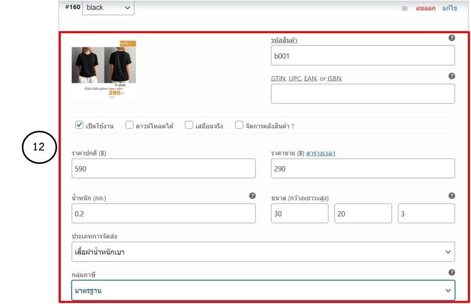Click the help icon next to กลุ่มภาษี

tap(451, 272)
